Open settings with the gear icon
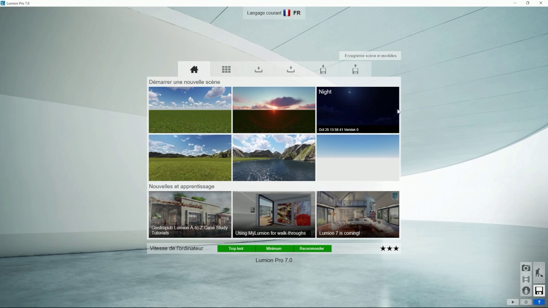Image resolution: width=548 pixels, height=308 pixels. pos(526,302)
